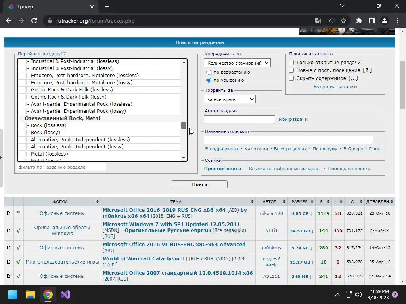Click the new-posts icon beside Новые с посл. посещения
406x304 pixels.
point(367,70)
